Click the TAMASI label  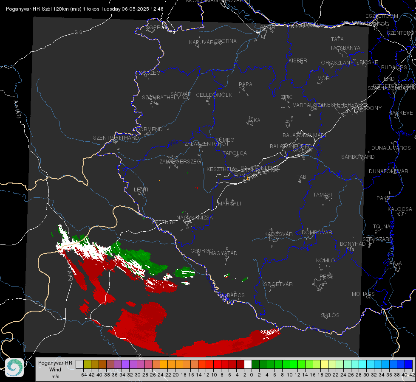(x=323, y=195)
